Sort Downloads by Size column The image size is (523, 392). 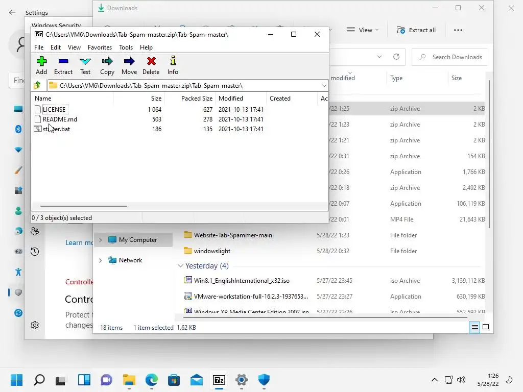[457, 78]
